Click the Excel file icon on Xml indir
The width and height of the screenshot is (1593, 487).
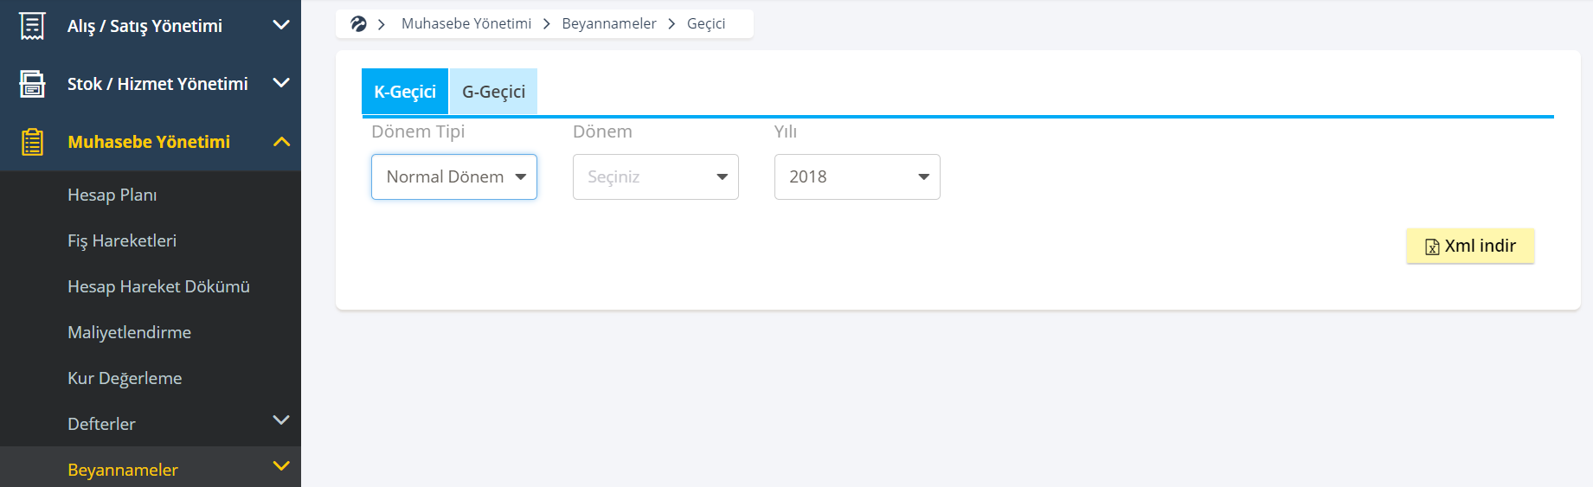coord(1432,247)
